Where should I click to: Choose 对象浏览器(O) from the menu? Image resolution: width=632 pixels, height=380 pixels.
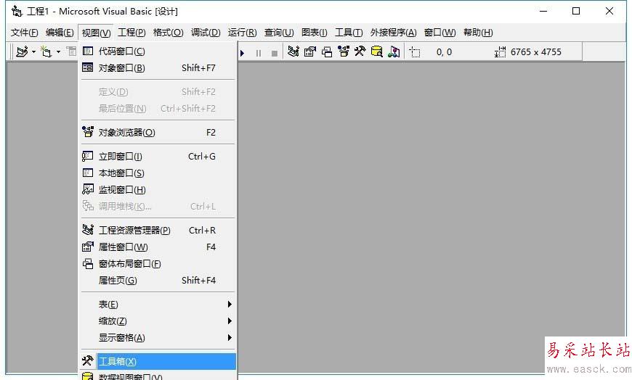tap(158, 133)
